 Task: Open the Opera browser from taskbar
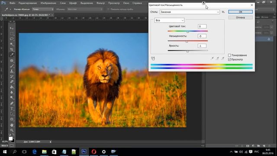point(94,152)
